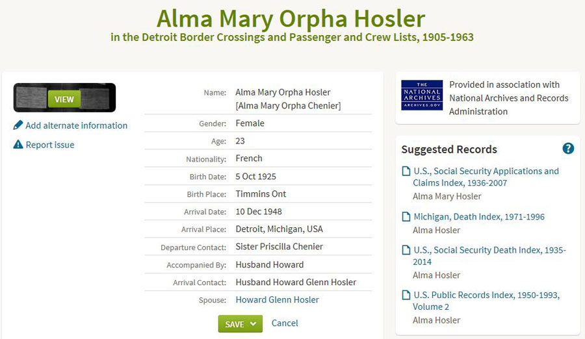Open the Suggested Records help question mark
The width and height of the screenshot is (585, 339).
[x=568, y=149]
